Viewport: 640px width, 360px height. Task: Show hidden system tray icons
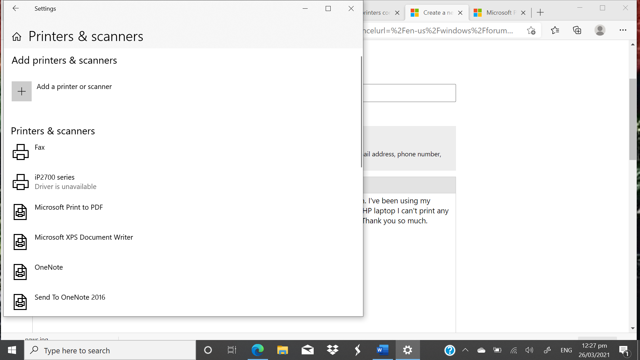[465, 350]
